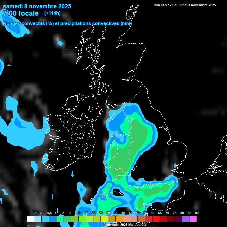Select the magenta swatch labeled 90
The image size is (227, 227).
click(193, 219)
